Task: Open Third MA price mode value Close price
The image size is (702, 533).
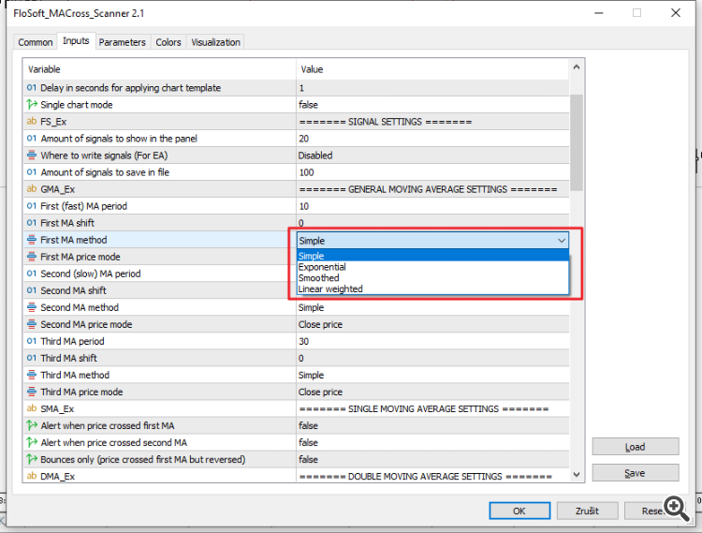Action: click(432, 392)
